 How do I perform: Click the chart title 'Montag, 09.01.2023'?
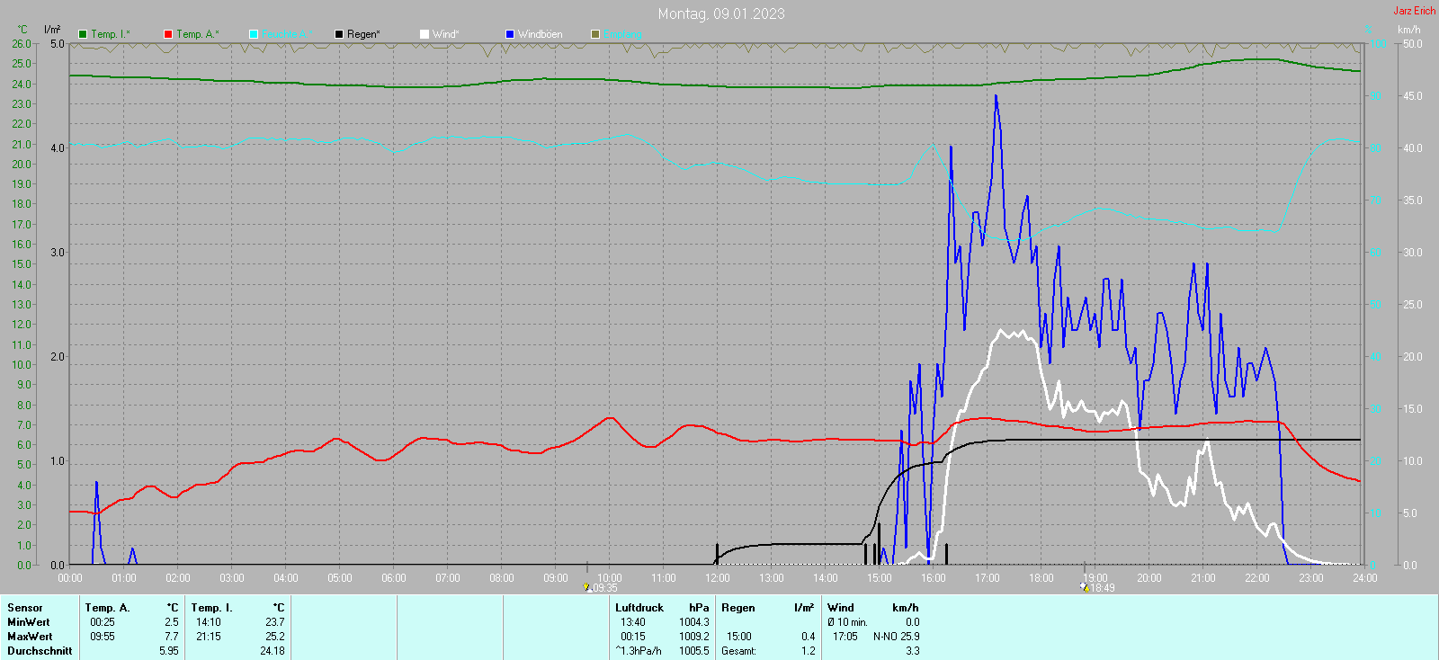[721, 13]
